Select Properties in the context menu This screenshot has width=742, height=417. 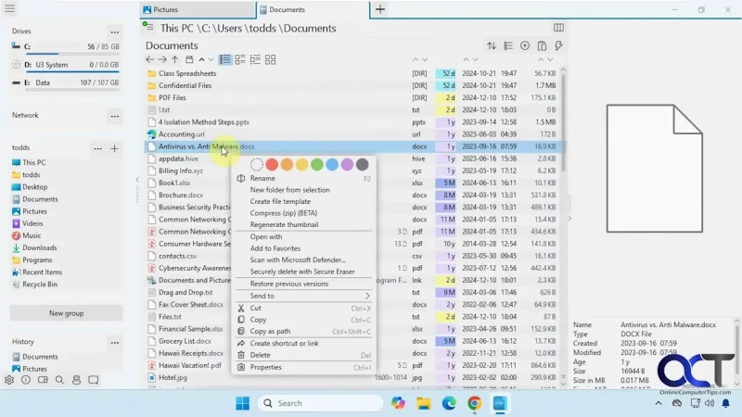(x=266, y=367)
